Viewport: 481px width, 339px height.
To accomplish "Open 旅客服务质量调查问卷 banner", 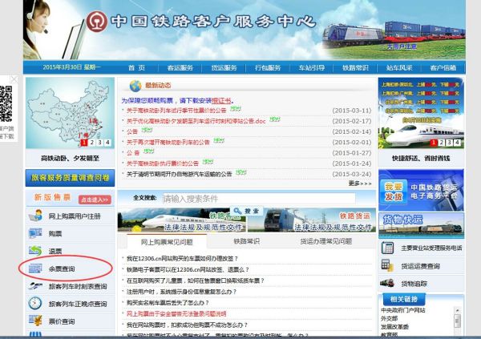I will [x=70, y=178].
